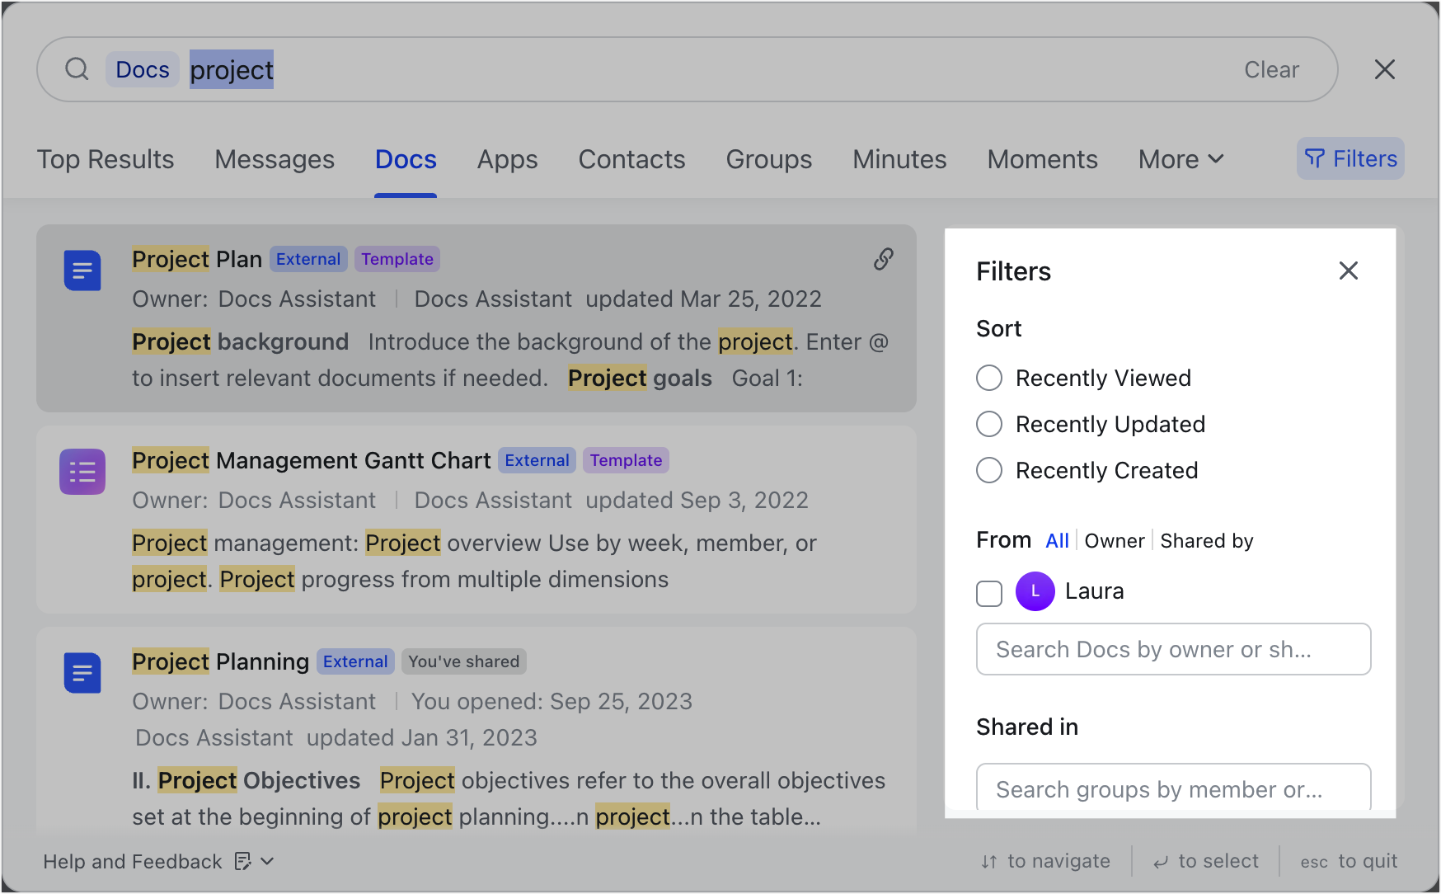Image resolution: width=1441 pixels, height=894 pixels.
Task: Copy link icon on Project Plan result
Action: click(x=883, y=259)
